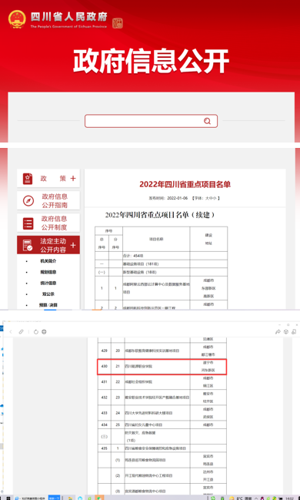
Task: Click the blue button on the taskbar
Action: pyautogui.click(x=54, y=498)
